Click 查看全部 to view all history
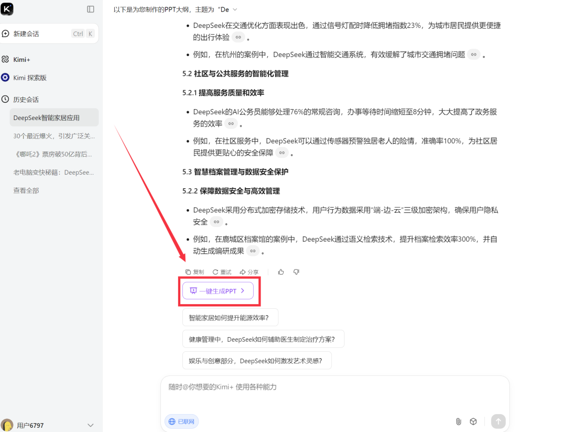 (26, 190)
